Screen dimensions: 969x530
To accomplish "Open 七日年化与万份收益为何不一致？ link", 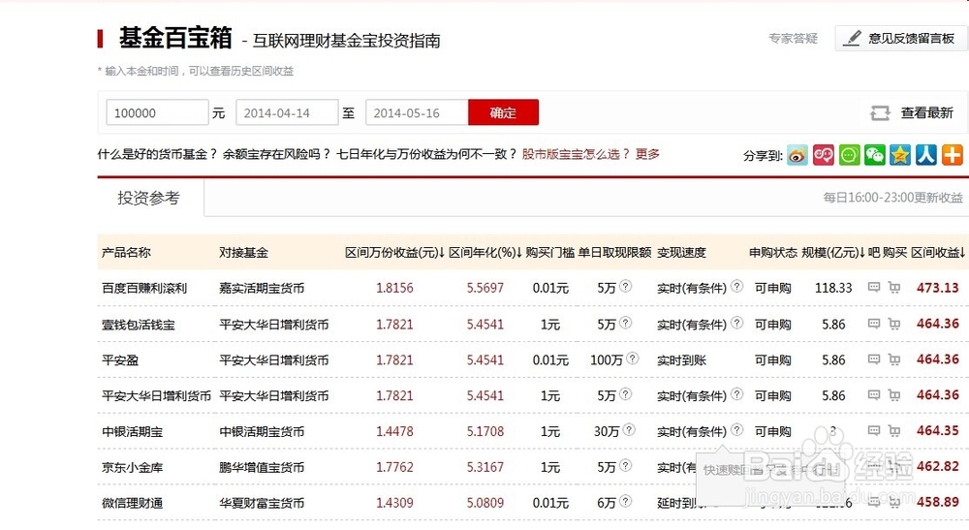I will coord(427,154).
